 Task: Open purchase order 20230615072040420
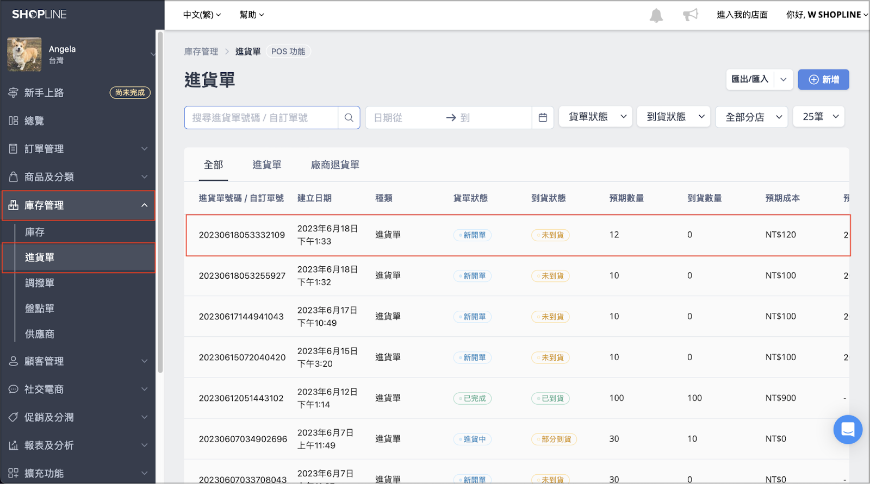click(x=242, y=357)
